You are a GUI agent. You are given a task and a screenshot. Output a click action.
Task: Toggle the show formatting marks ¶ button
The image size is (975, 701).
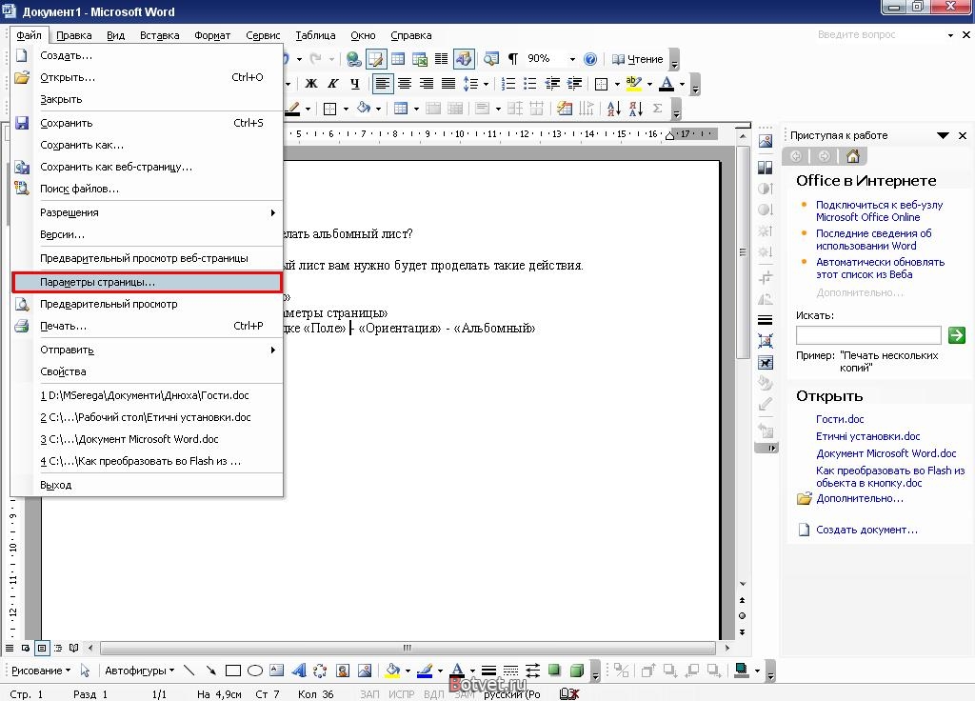coord(512,59)
